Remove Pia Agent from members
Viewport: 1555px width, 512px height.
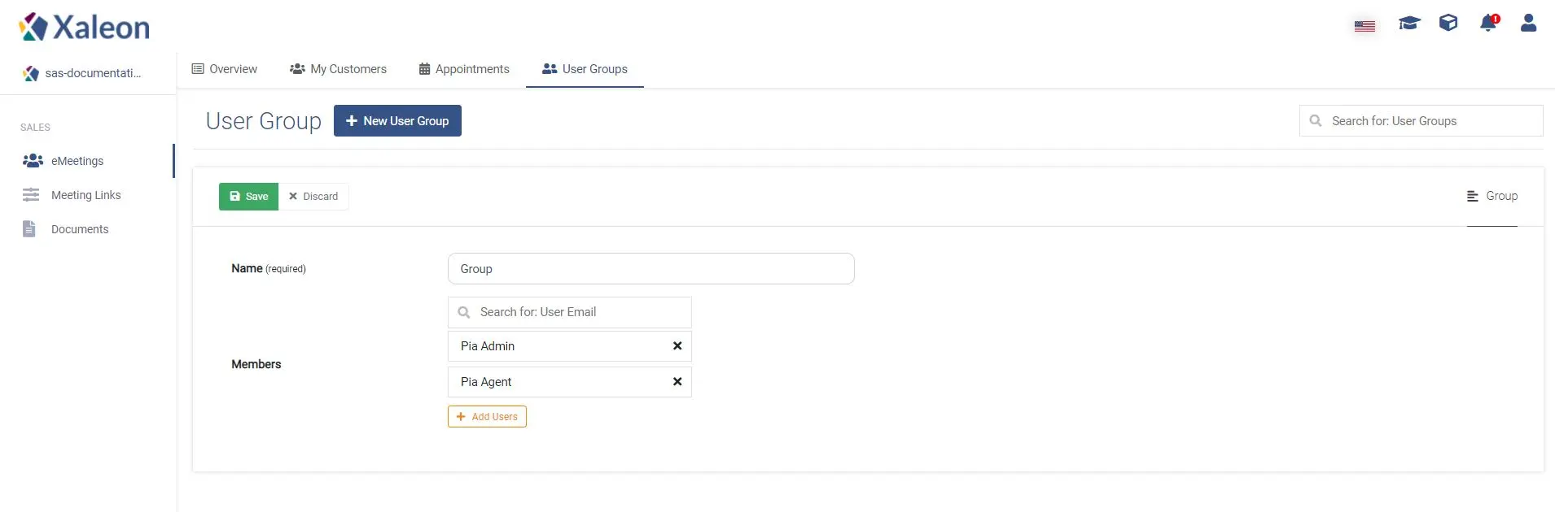coord(677,382)
